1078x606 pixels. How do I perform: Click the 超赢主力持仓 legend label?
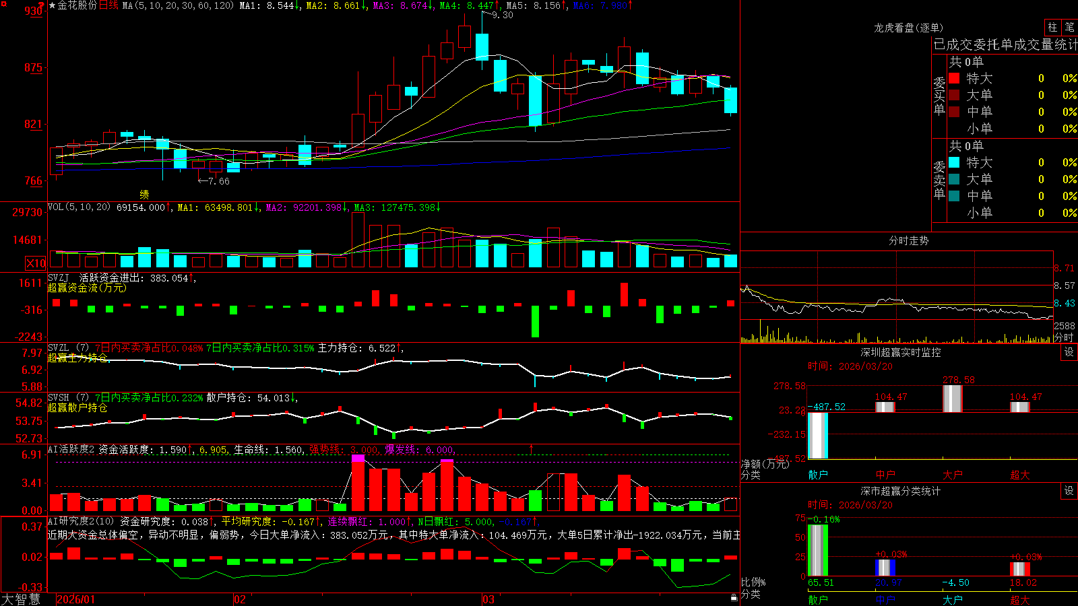[77, 358]
